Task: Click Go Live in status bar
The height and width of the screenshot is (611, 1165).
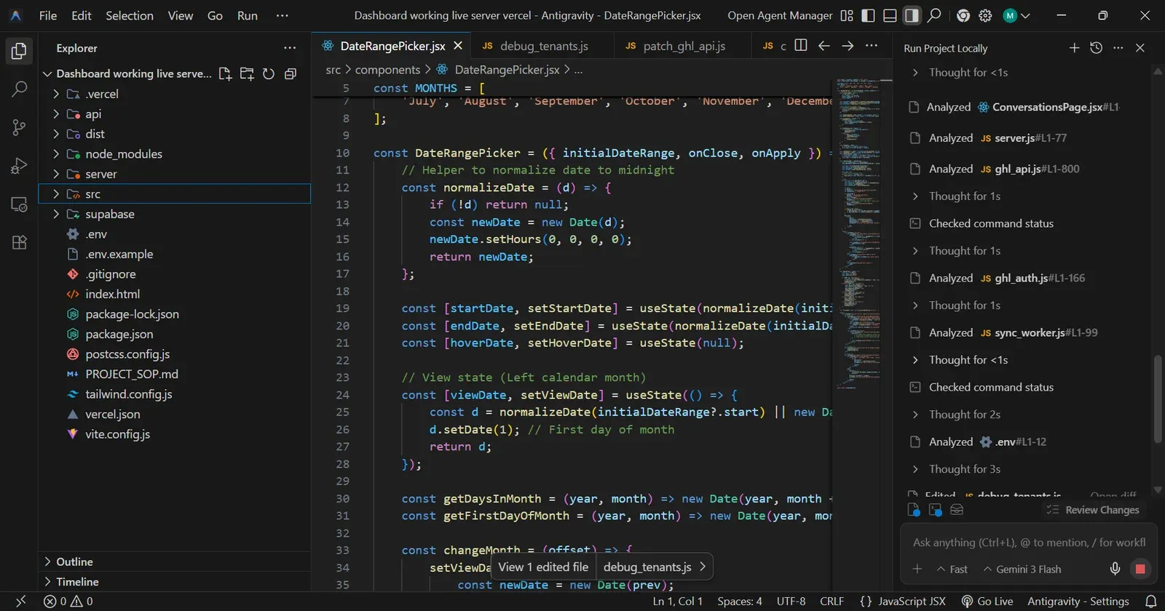Action: pyautogui.click(x=987, y=602)
